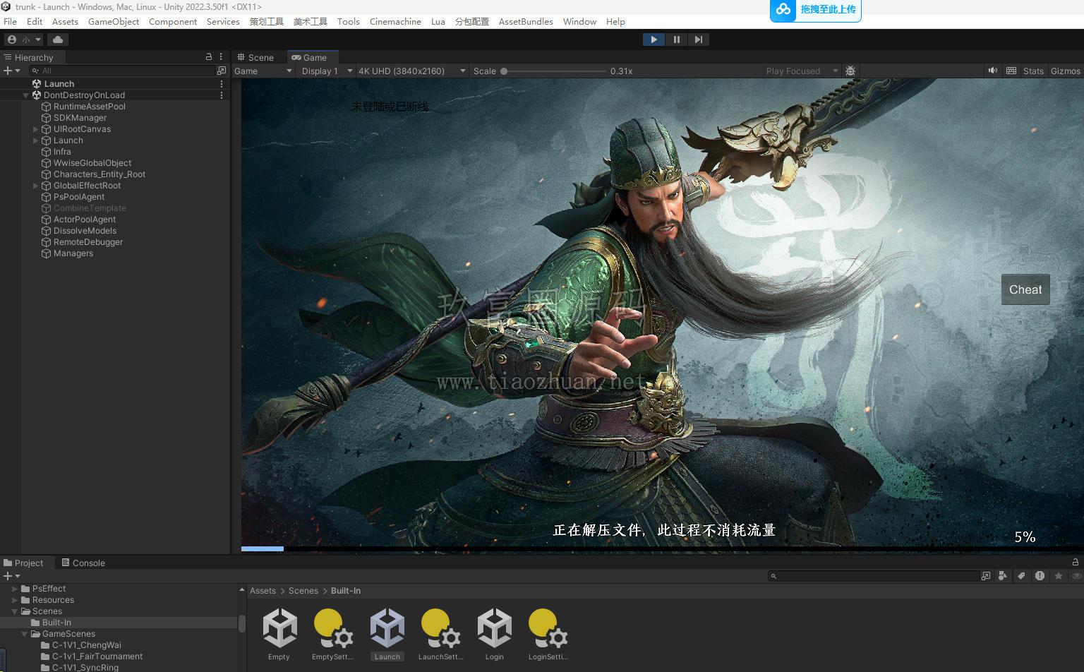This screenshot has height=672, width=1084.
Task: Toggle hidden packages eye icon
Action: pos(1076,576)
